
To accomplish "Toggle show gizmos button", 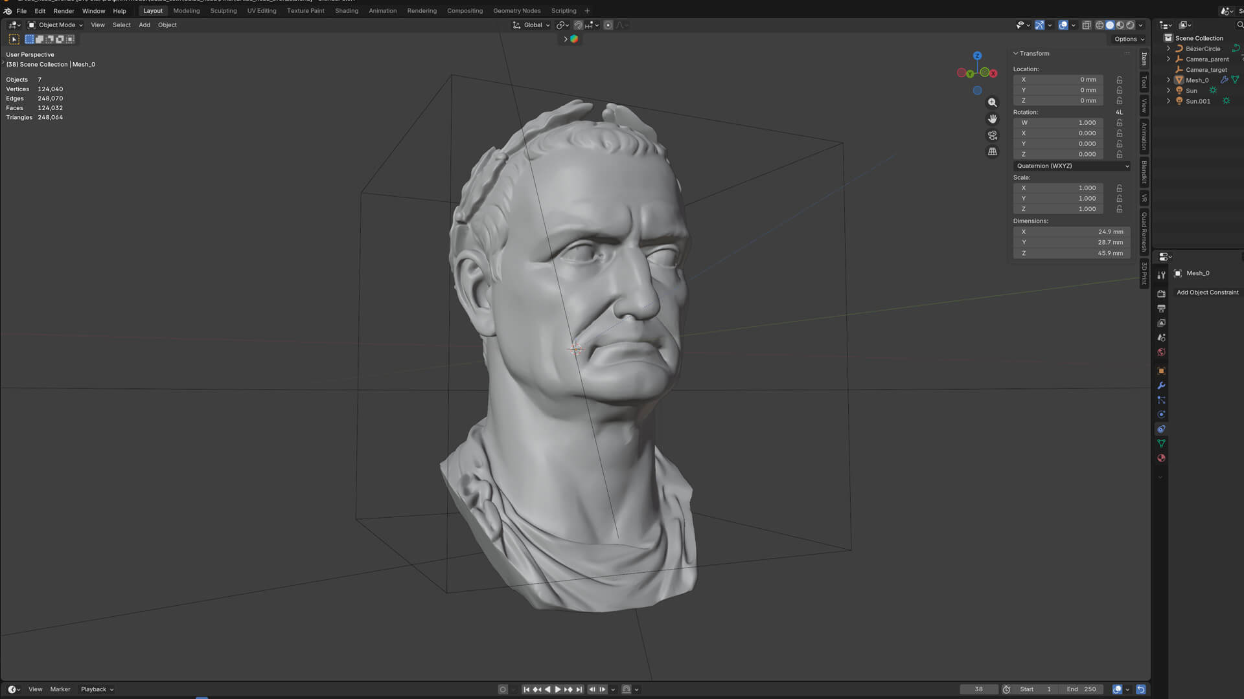I will 1039,25.
